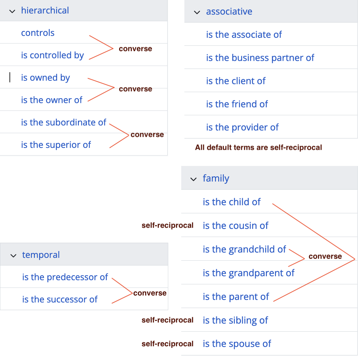This screenshot has width=358, height=356.
Task: Click 'is the client of' term
Action: (236, 81)
